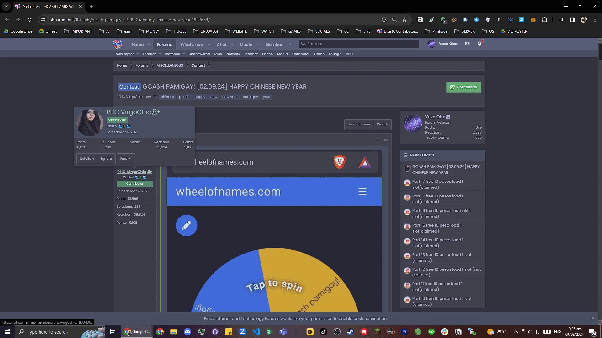This screenshot has height=338, width=602.
Task: Open a new browser tab
Action: point(92,6)
